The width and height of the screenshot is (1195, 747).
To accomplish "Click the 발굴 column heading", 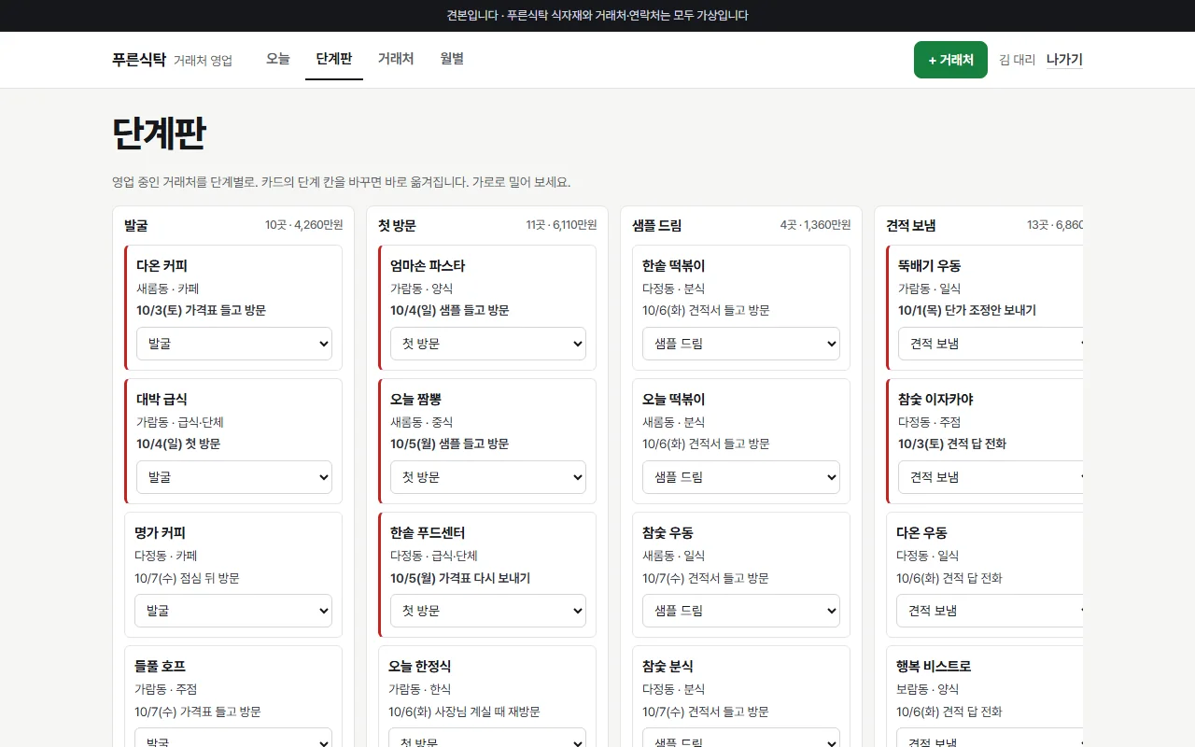I will [135, 225].
